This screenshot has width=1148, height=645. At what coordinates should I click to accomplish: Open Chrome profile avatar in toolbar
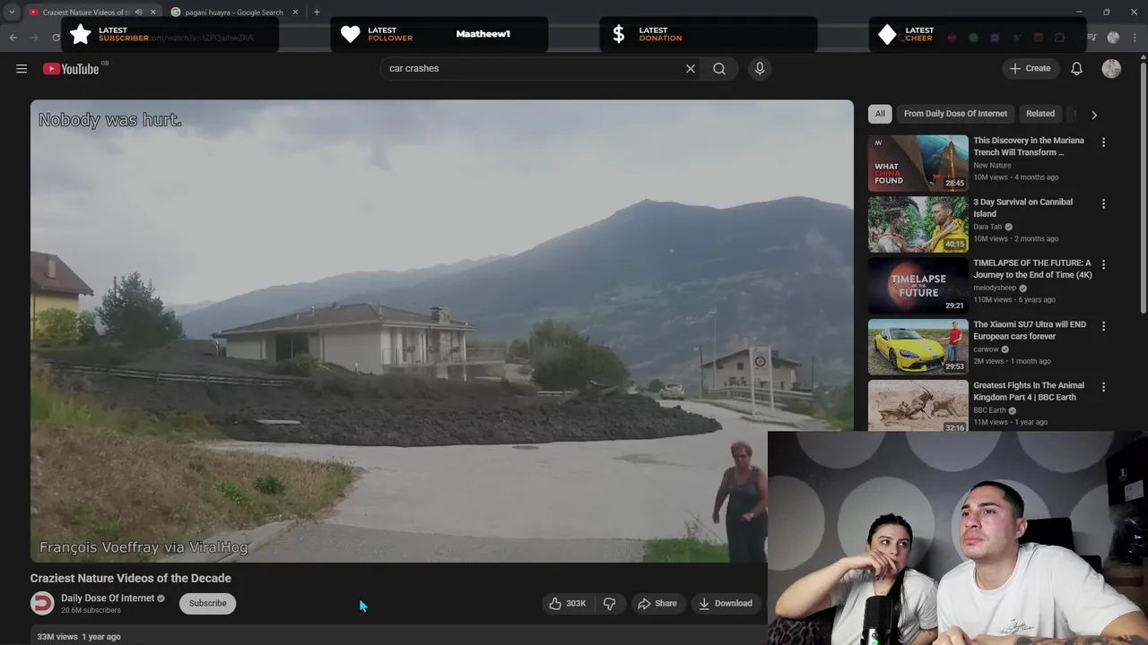coord(1113,38)
